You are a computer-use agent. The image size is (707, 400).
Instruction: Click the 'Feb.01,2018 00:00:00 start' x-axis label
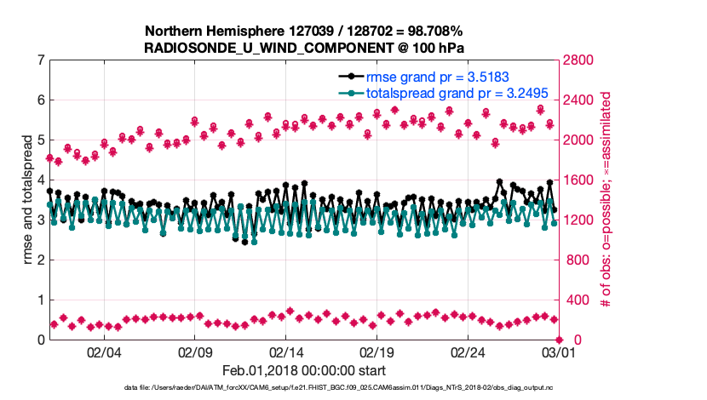pyautogui.click(x=303, y=371)
